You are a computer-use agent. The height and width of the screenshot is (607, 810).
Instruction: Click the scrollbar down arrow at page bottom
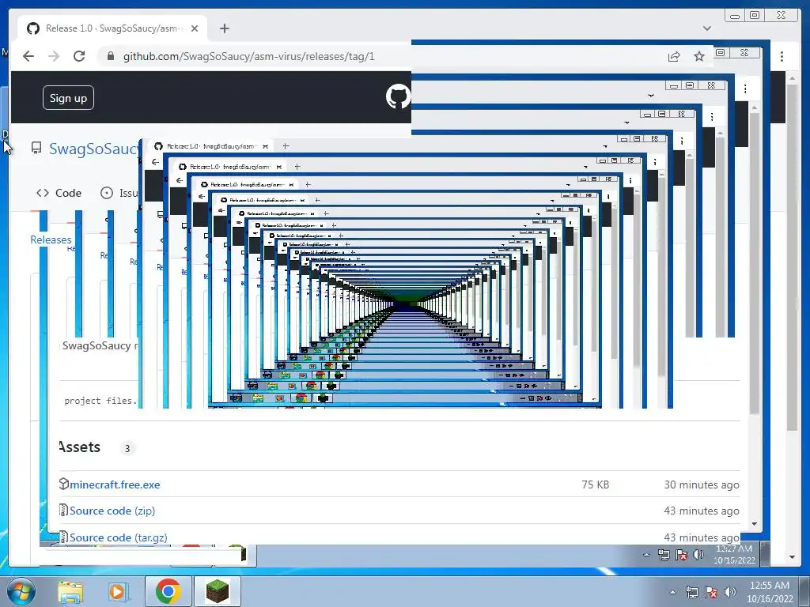coord(792,557)
